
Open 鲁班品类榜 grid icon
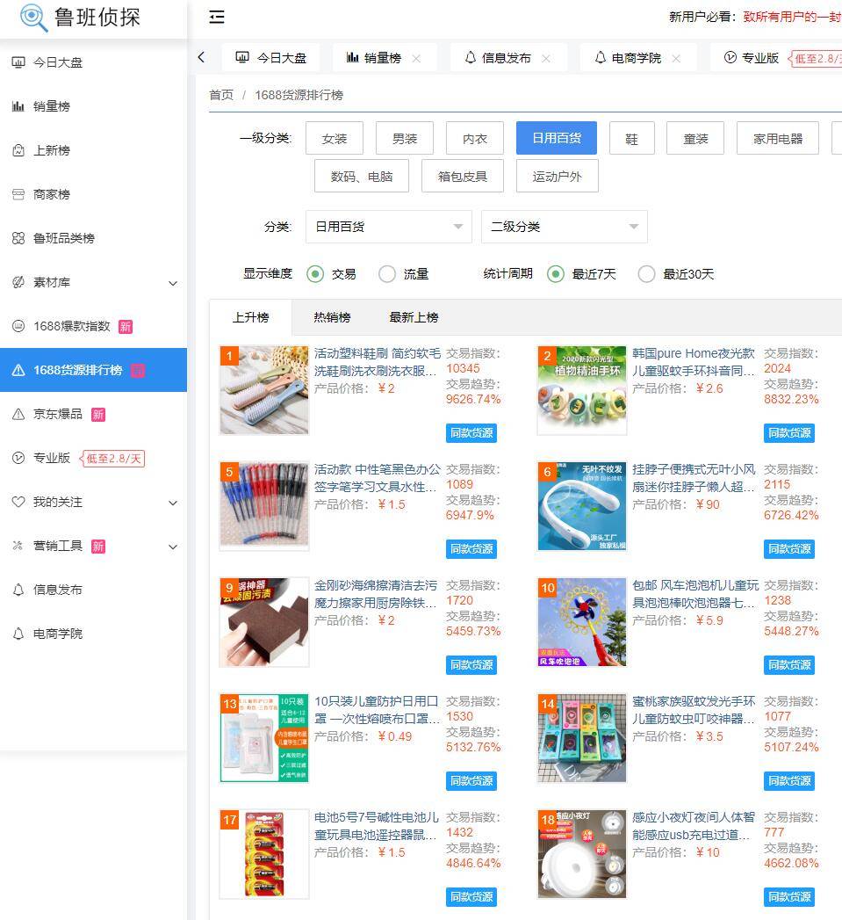click(18, 238)
